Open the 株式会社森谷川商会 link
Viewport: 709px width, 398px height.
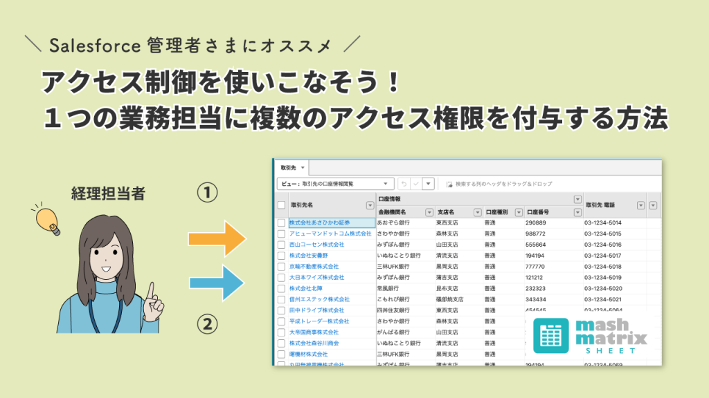tap(314, 343)
